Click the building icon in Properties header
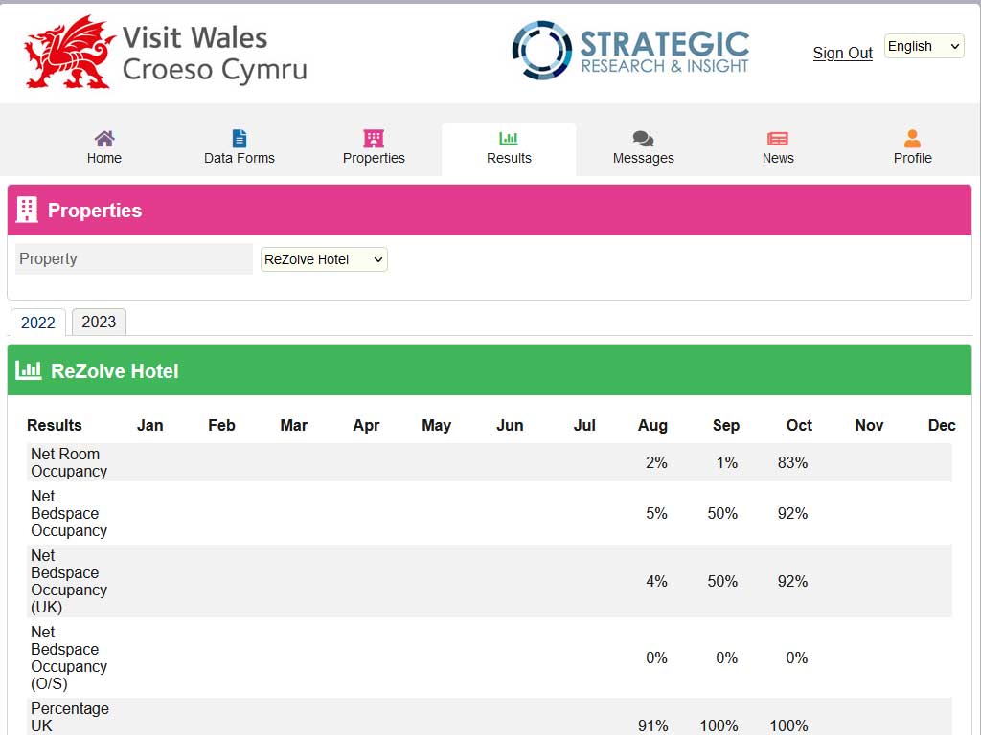This screenshot has width=981, height=735. 27,210
